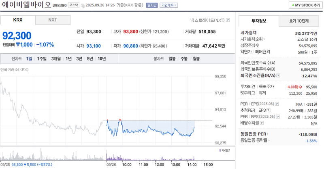
Task: Open the 투자정보 tab
Action: coord(259,21)
